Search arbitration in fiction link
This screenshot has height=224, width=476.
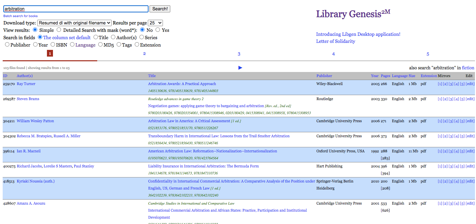pos(468,68)
